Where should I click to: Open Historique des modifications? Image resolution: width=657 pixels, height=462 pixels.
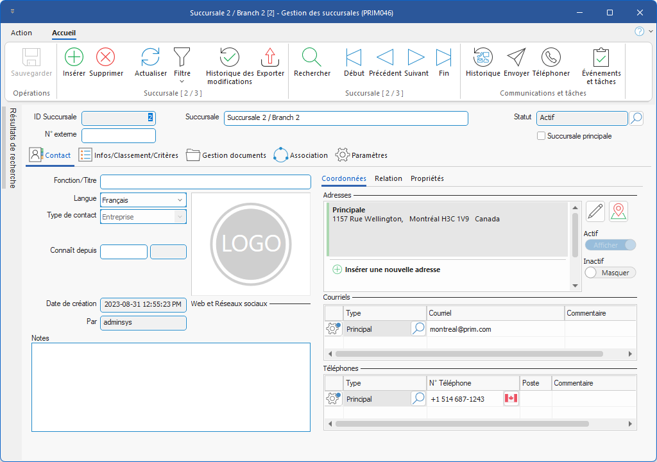click(x=229, y=57)
